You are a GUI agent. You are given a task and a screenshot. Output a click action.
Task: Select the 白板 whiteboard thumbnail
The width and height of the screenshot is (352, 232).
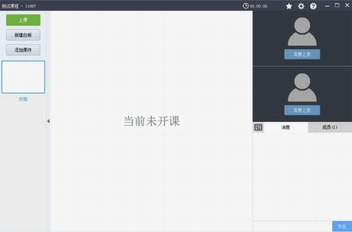pyautogui.click(x=23, y=77)
